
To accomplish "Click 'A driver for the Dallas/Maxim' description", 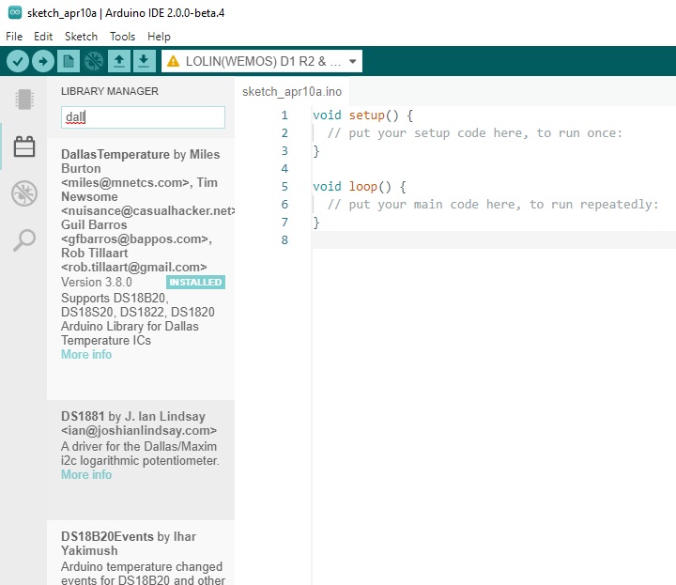I will coord(139,446).
